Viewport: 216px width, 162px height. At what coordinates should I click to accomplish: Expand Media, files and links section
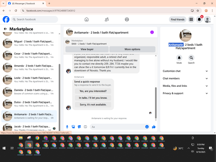pyautogui.click(x=185, y=86)
